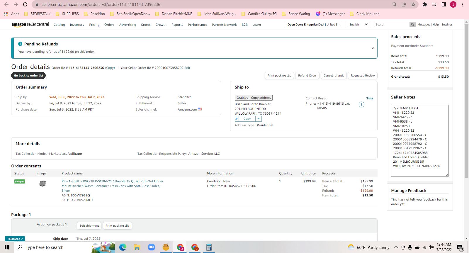Open the SUPPLIERS bookmark folder
Screen dimensions: 469x253
pyautogui.click(x=67, y=14)
